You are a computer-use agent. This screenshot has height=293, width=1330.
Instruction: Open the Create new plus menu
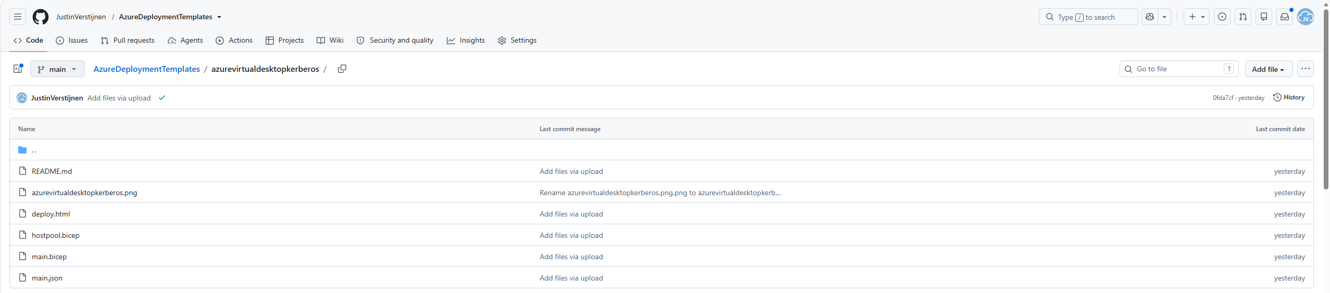pyautogui.click(x=1197, y=17)
